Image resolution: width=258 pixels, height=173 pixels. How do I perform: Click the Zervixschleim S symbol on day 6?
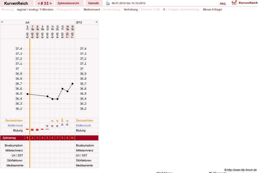(52, 121)
